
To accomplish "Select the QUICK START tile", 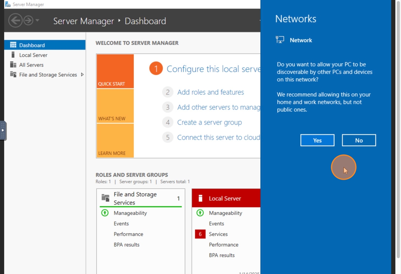I will [x=115, y=71].
